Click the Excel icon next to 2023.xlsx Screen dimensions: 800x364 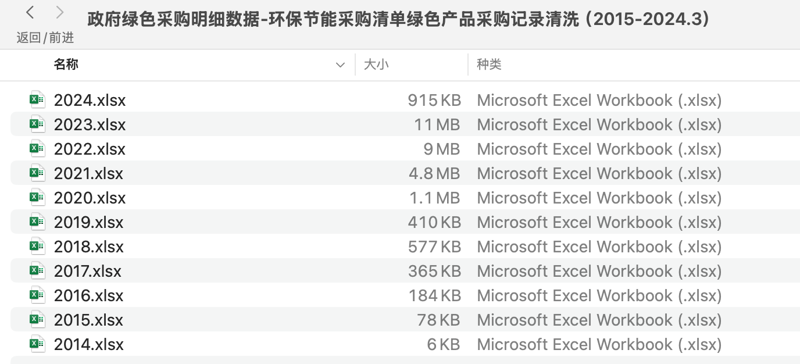(37, 124)
